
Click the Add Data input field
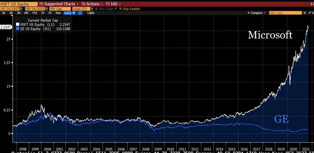[x=285, y=13]
